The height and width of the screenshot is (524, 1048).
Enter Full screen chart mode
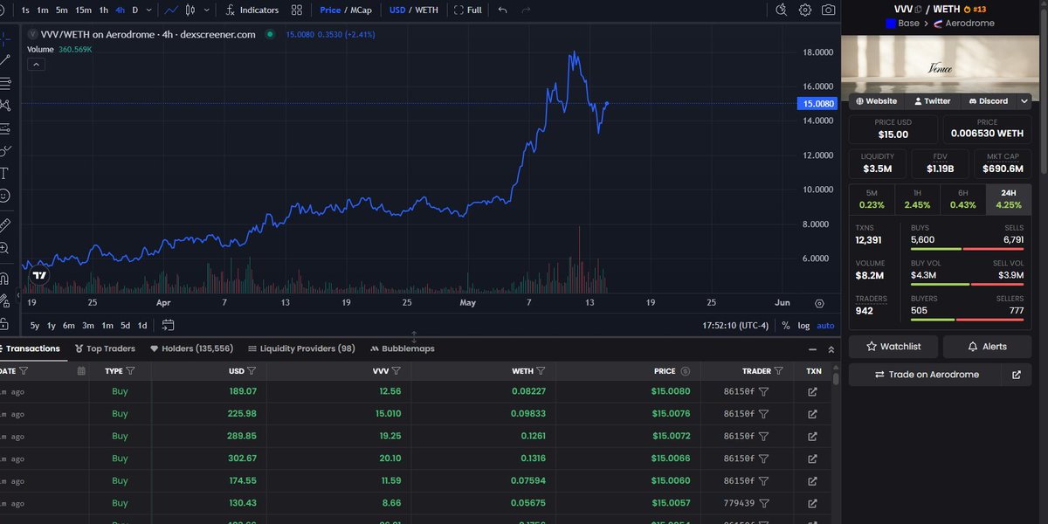click(467, 10)
